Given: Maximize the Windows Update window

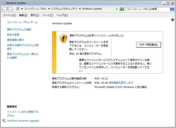Looking at the screenshot, I should pyautogui.click(x=168, y=3).
